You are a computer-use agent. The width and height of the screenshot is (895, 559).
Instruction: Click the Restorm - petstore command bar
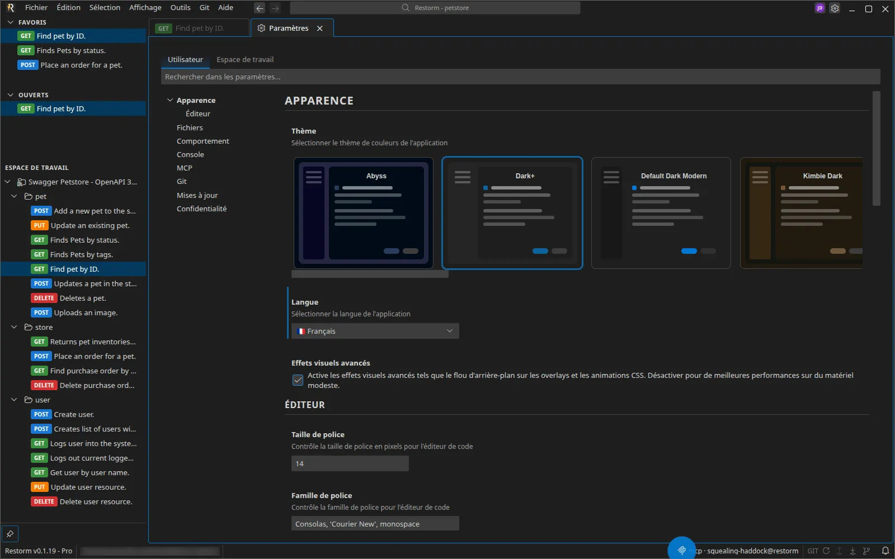pos(435,8)
